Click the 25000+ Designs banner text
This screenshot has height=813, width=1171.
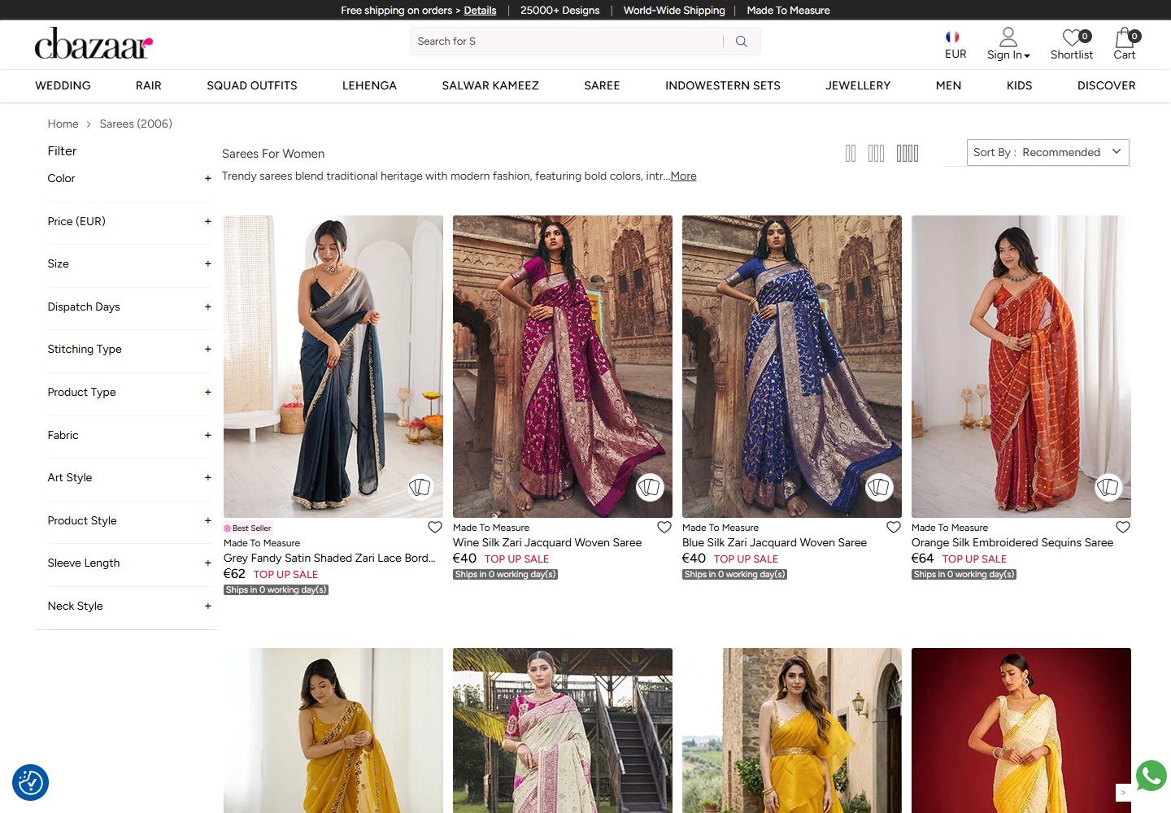tap(559, 11)
